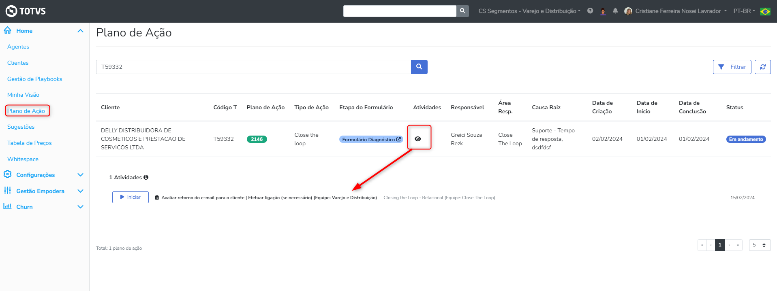Expand the Configurações section

point(80,175)
